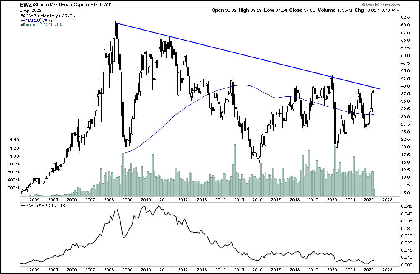Click 2020 on the price panel time axis

point(332,200)
